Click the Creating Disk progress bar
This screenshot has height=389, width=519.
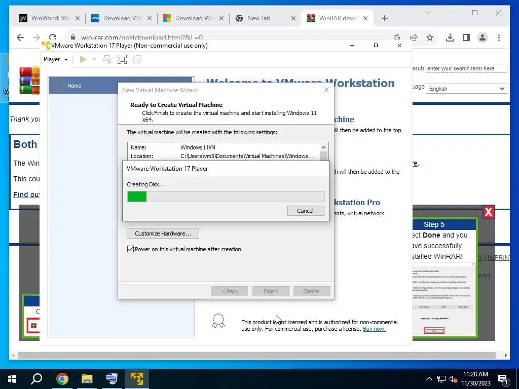[x=226, y=197]
